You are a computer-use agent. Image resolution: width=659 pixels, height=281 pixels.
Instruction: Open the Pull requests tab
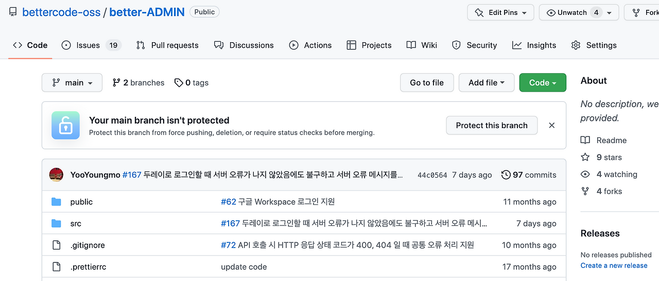click(x=167, y=45)
